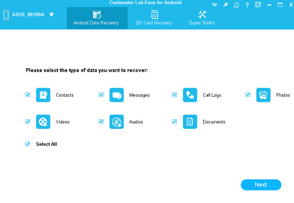Click the phone device icon

(6, 15)
